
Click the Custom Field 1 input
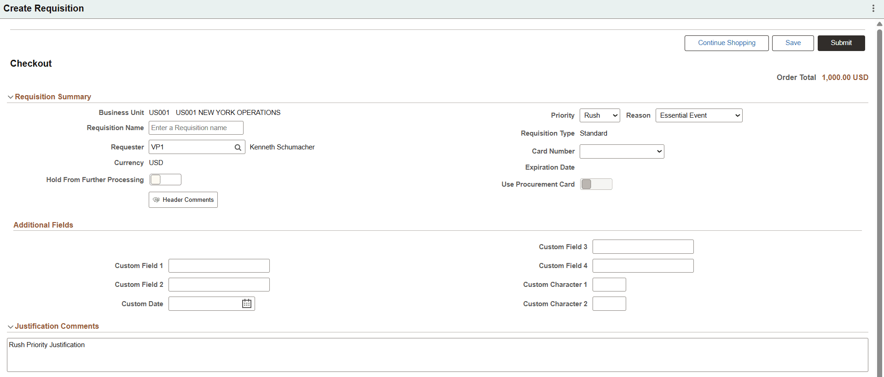pyautogui.click(x=219, y=266)
